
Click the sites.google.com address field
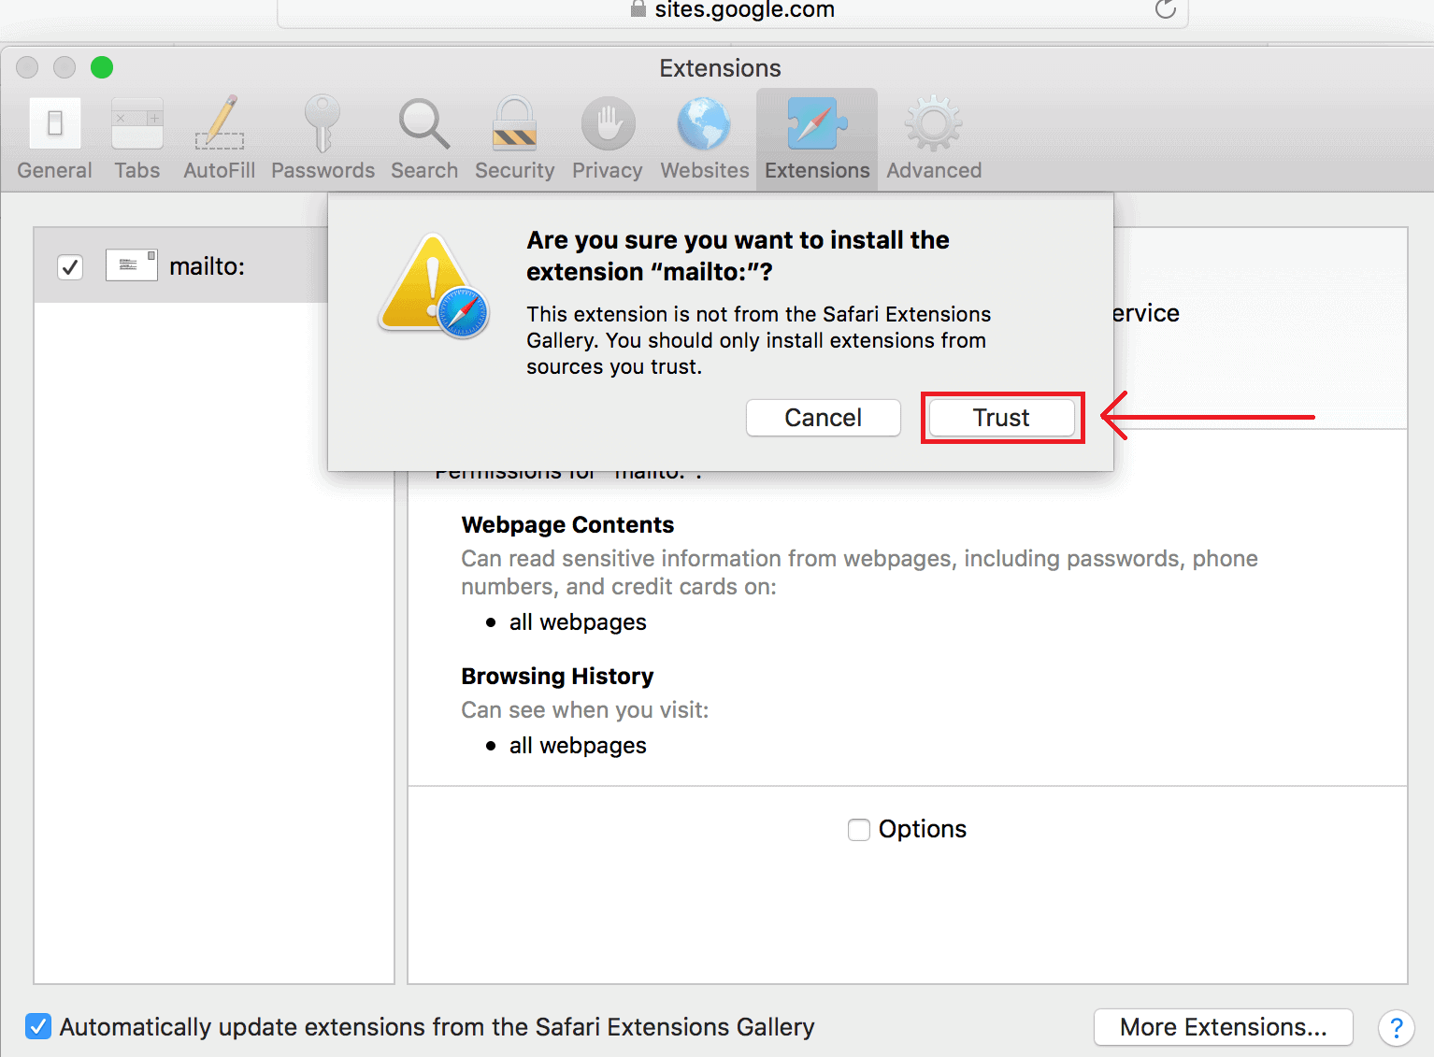coord(733,11)
